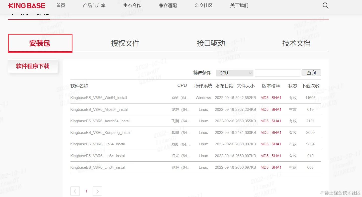Click the 龙芯 CPU cell
The image size is (362, 197).
coord(181,110)
